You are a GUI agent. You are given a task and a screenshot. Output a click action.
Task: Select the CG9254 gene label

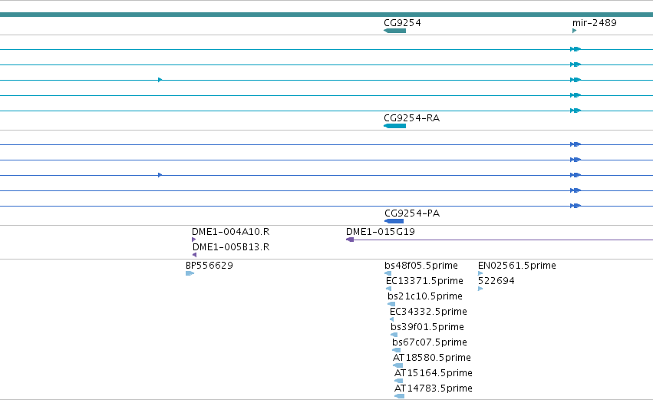click(x=402, y=23)
